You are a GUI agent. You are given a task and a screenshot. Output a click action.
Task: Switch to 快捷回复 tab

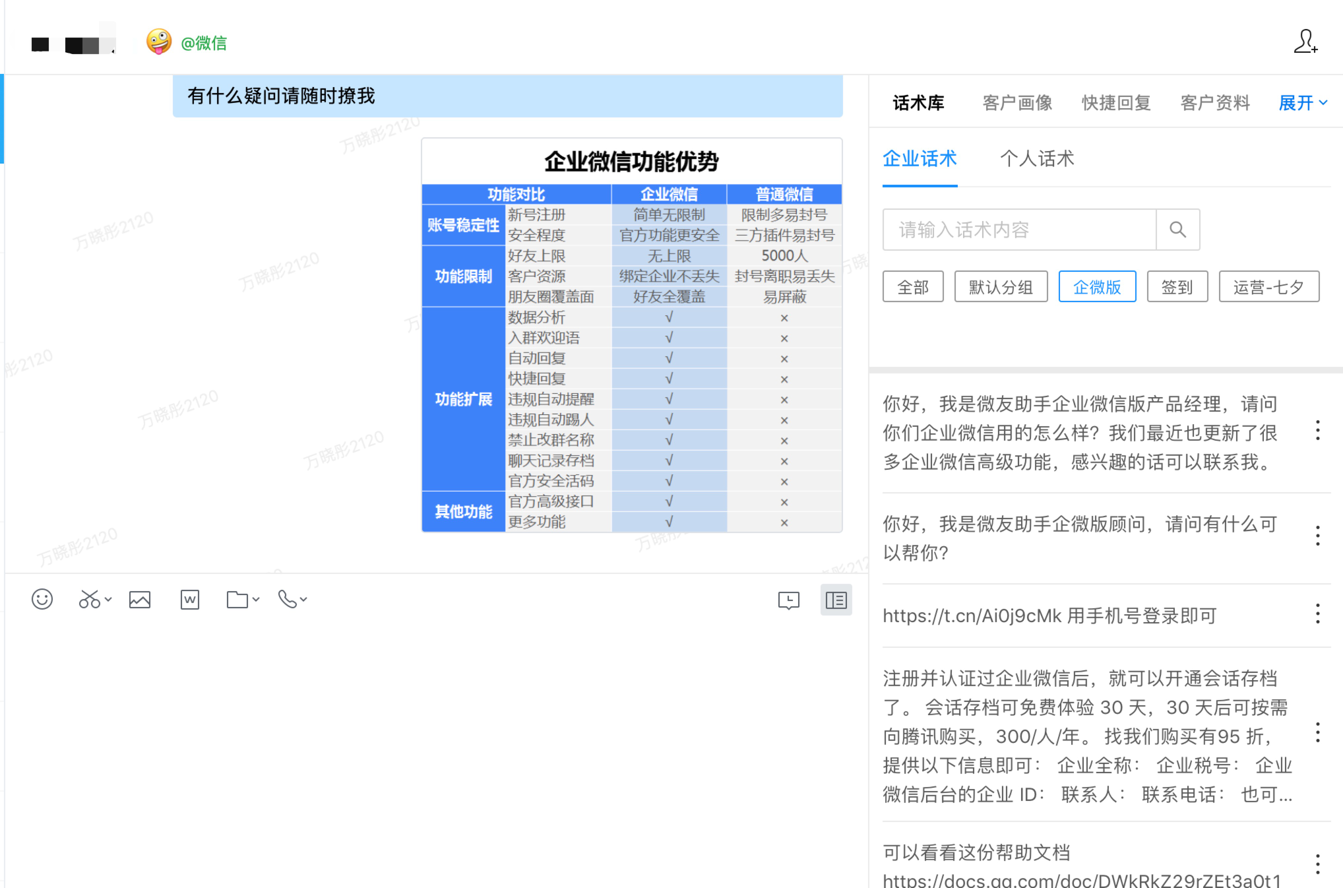(1116, 103)
